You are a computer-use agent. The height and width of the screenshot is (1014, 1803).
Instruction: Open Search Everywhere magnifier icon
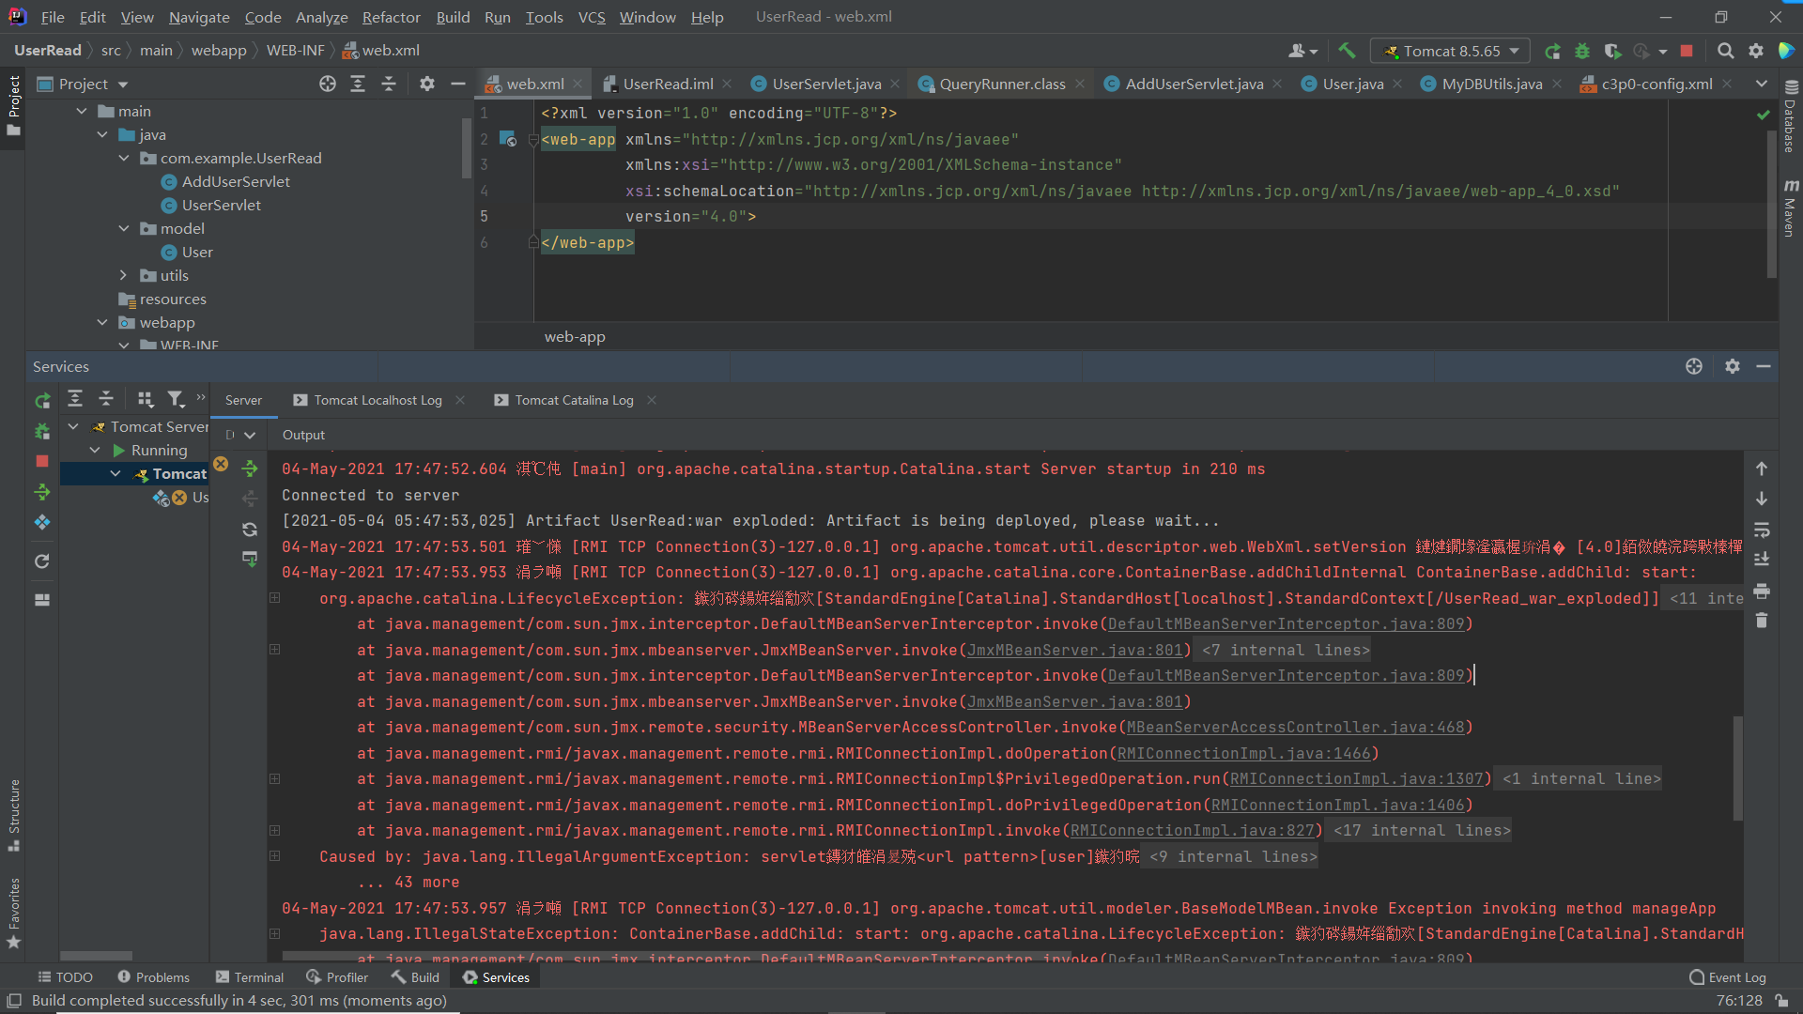pyautogui.click(x=1725, y=51)
